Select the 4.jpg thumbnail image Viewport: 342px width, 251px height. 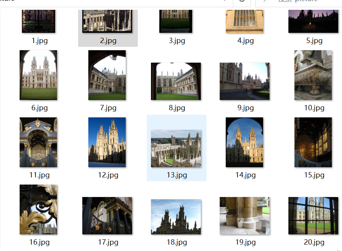coord(245,21)
